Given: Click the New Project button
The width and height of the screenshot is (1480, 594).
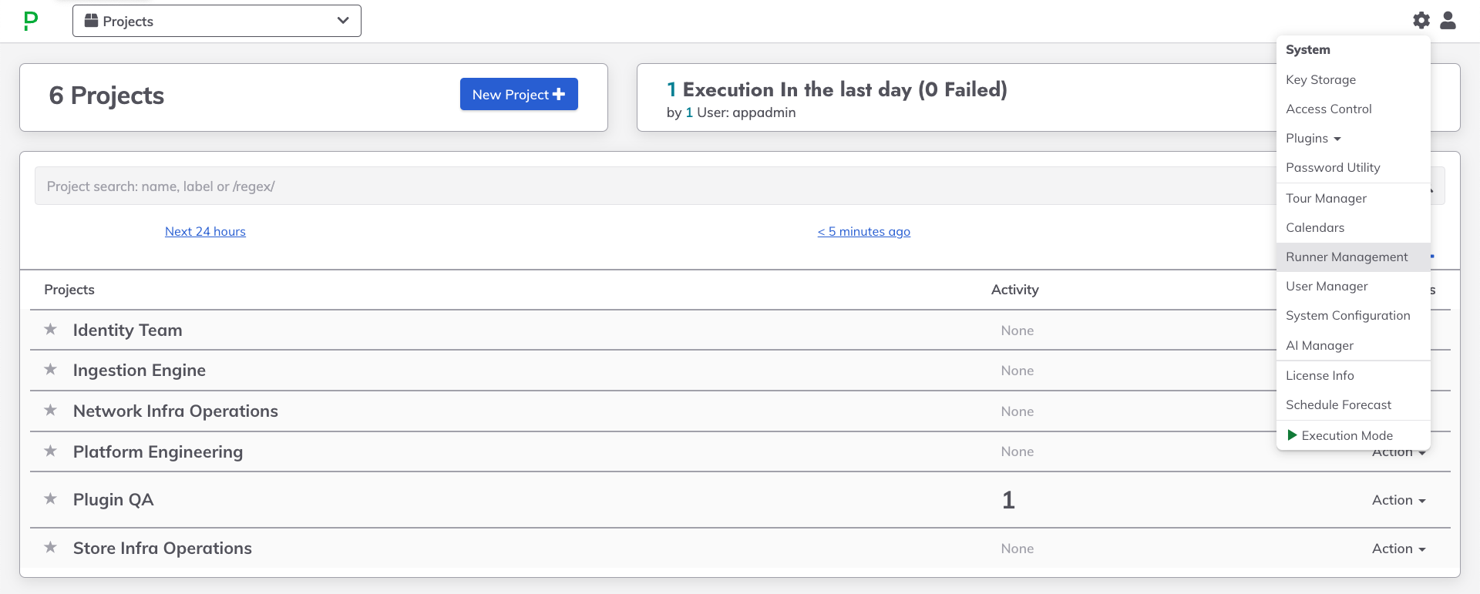Looking at the screenshot, I should point(519,94).
